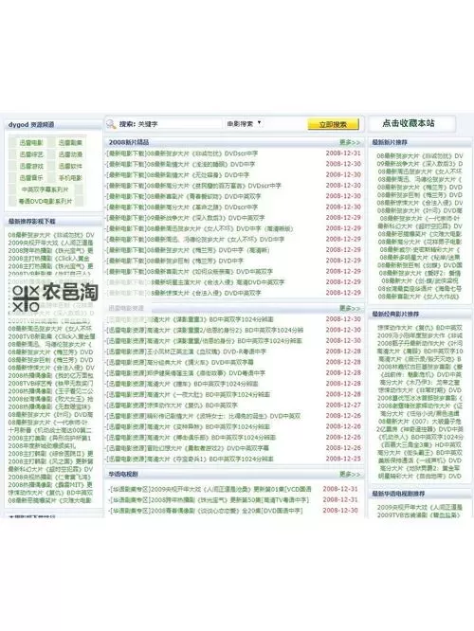Open the [最新电影下载] 《无处容身》 DVD中字 row
The height and width of the screenshot is (631, 474).
coord(177,175)
